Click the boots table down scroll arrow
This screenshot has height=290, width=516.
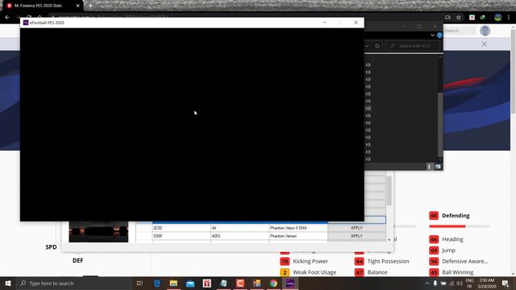(389, 240)
